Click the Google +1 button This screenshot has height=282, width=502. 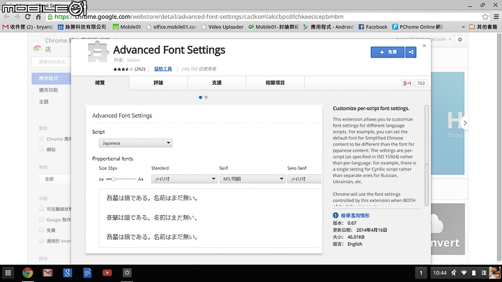[x=407, y=83]
